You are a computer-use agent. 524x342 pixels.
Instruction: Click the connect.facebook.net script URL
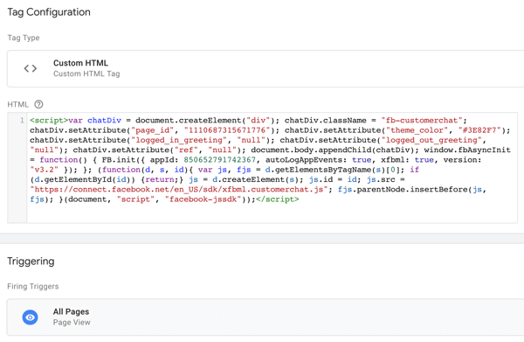tap(179, 190)
